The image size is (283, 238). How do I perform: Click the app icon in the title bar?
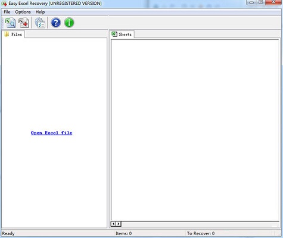[x=4, y=4]
